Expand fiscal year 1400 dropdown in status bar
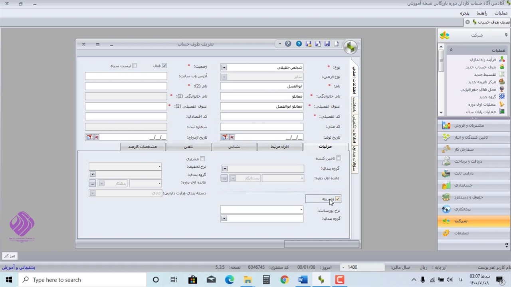This screenshot has width=511, height=287. coord(343,267)
